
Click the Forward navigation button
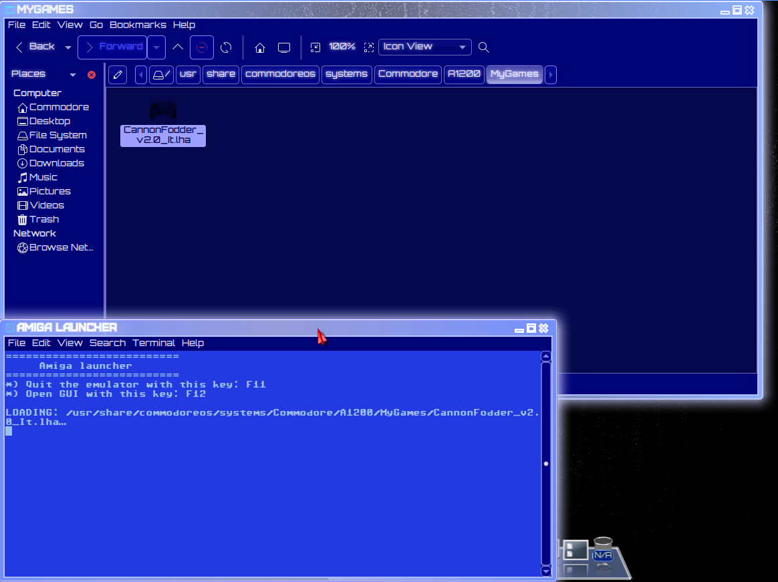pos(113,47)
